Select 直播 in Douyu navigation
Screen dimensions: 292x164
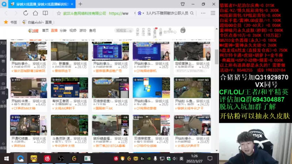point(54,31)
